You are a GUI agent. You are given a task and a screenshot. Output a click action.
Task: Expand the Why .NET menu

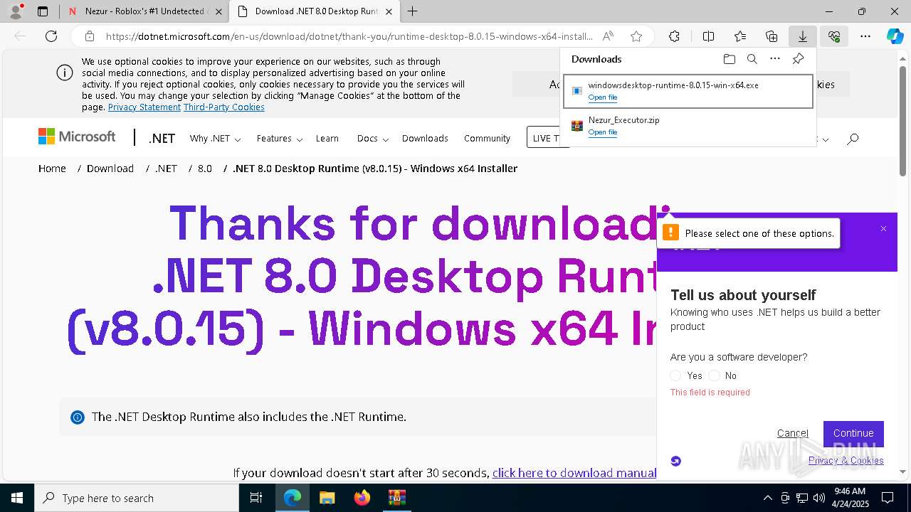(x=215, y=139)
